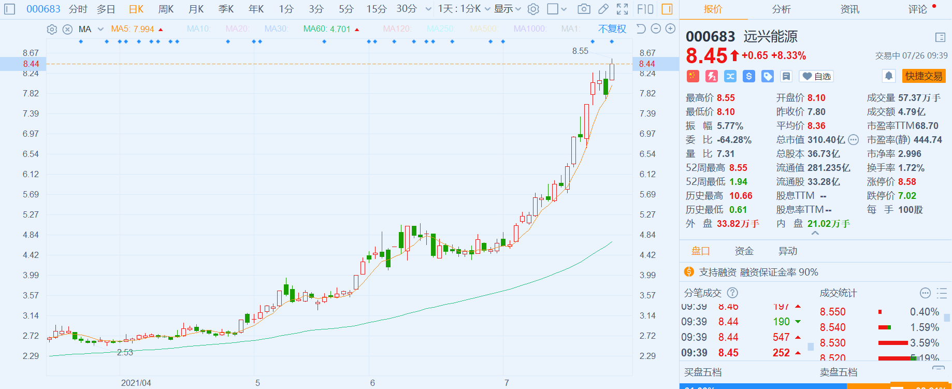Image resolution: width=952 pixels, height=389 pixels.
Task: Click the price alert bell icon
Action: [x=888, y=76]
